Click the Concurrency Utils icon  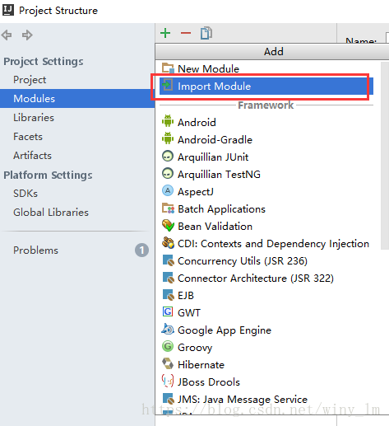(168, 260)
